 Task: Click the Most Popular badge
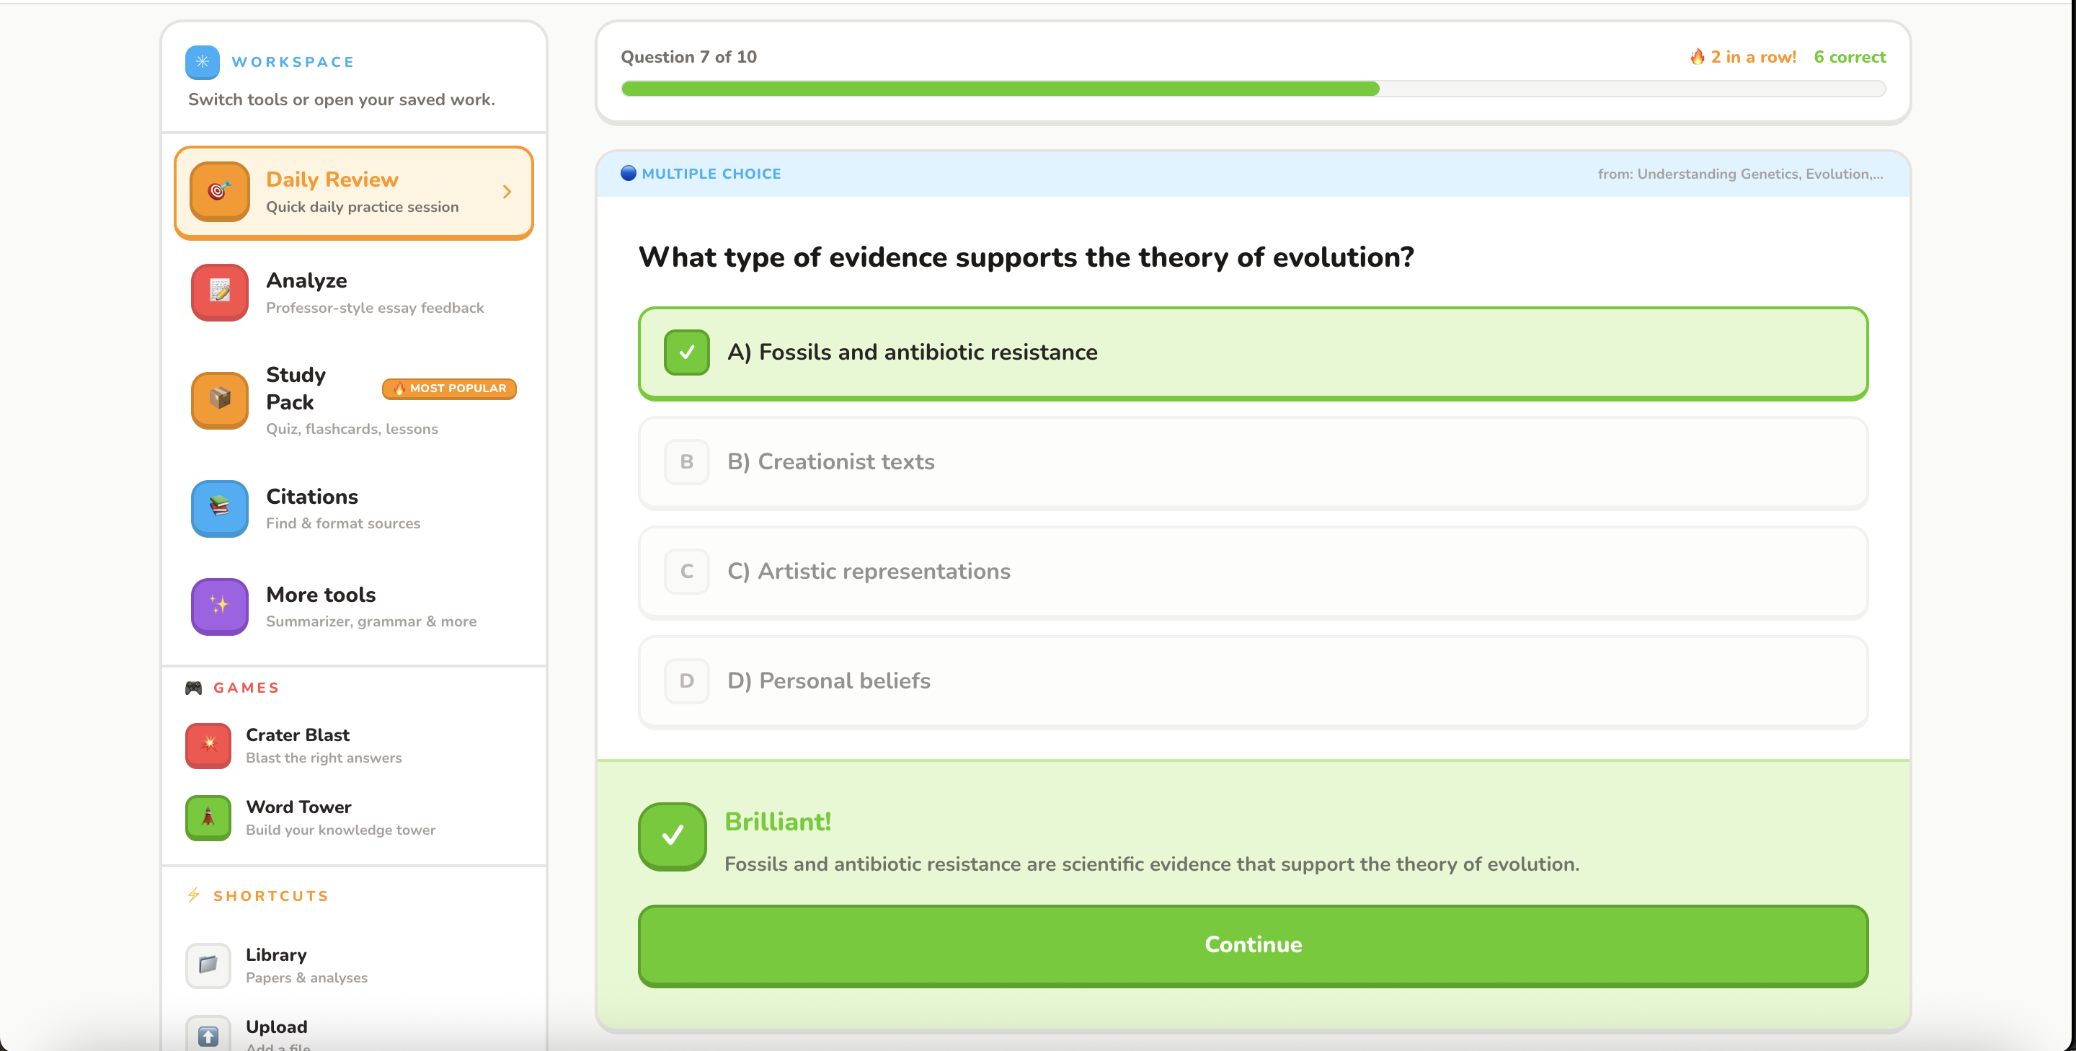449,389
